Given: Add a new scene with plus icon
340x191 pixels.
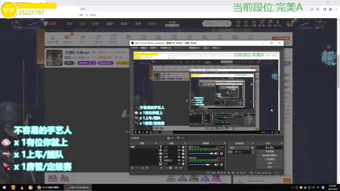Looking at the screenshot, I should click(x=132, y=168).
